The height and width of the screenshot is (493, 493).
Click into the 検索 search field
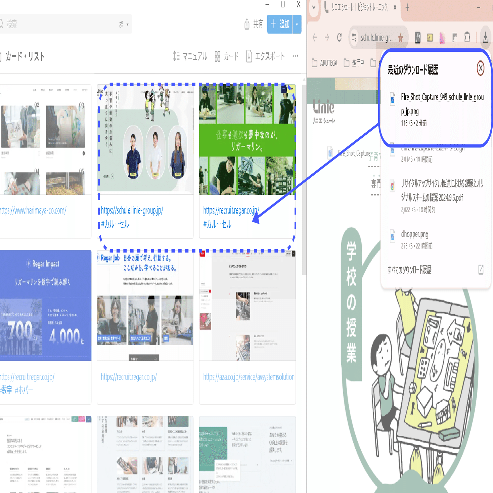pos(64,24)
